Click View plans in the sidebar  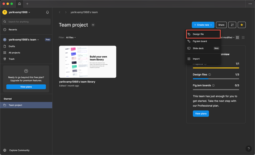26,87
